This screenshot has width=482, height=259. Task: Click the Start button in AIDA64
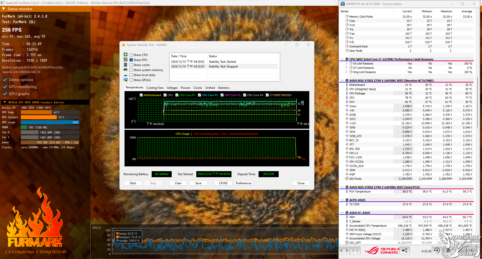[x=133, y=183]
